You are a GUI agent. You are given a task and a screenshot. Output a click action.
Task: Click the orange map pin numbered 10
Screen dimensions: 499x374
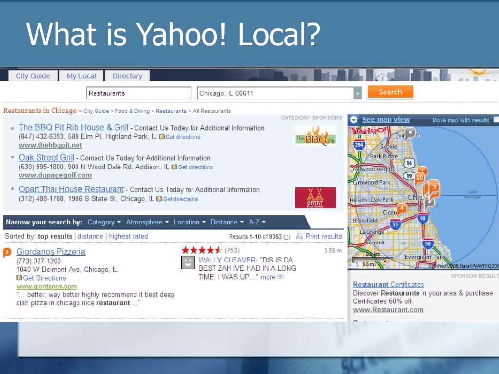pos(419,177)
